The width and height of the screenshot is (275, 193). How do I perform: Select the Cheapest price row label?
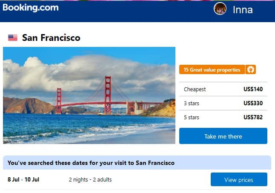tap(195, 89)
